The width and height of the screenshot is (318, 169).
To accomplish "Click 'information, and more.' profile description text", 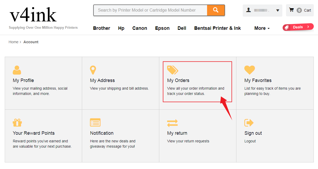I will pos(31,94).
